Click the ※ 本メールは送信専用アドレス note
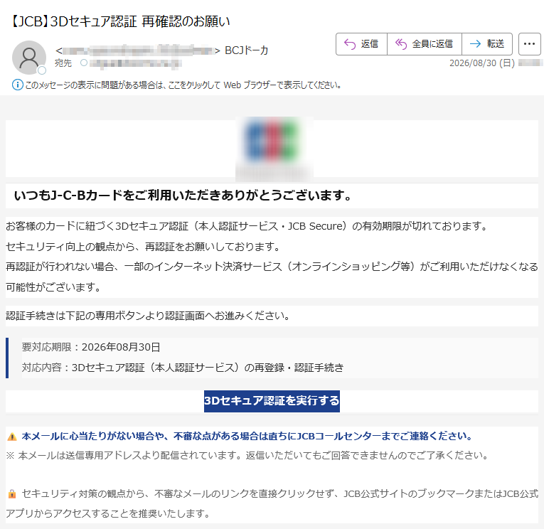Viewport: 544px width, 529px height. click(247, 456)
